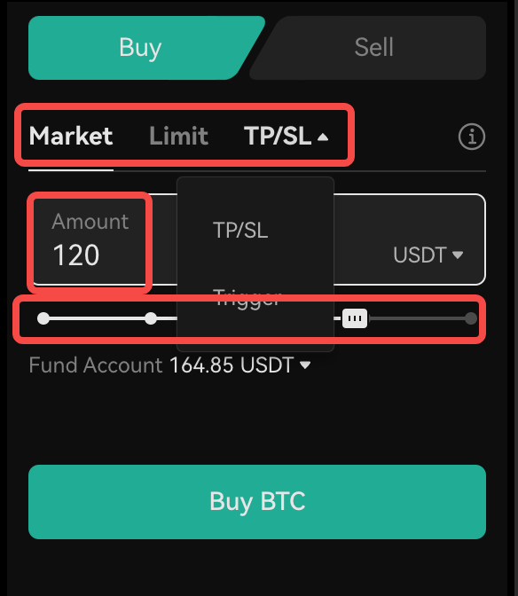The image size is (518, 596).
Task: Select the Limit order tab
Action: 178,136
